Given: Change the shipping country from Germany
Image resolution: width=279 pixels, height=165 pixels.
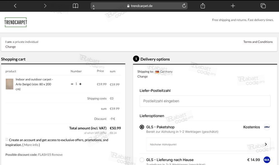Looking at the screenshot, I should click(142, 76).
